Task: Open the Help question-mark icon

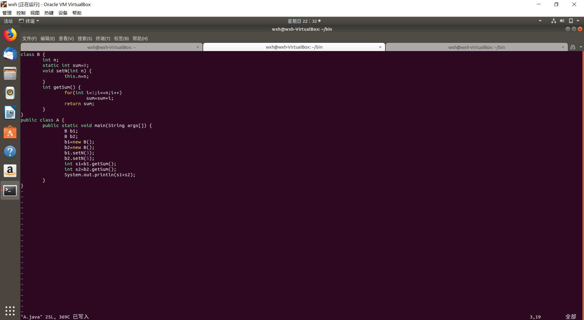Action: pyautogui.click(x=10, y=151)
